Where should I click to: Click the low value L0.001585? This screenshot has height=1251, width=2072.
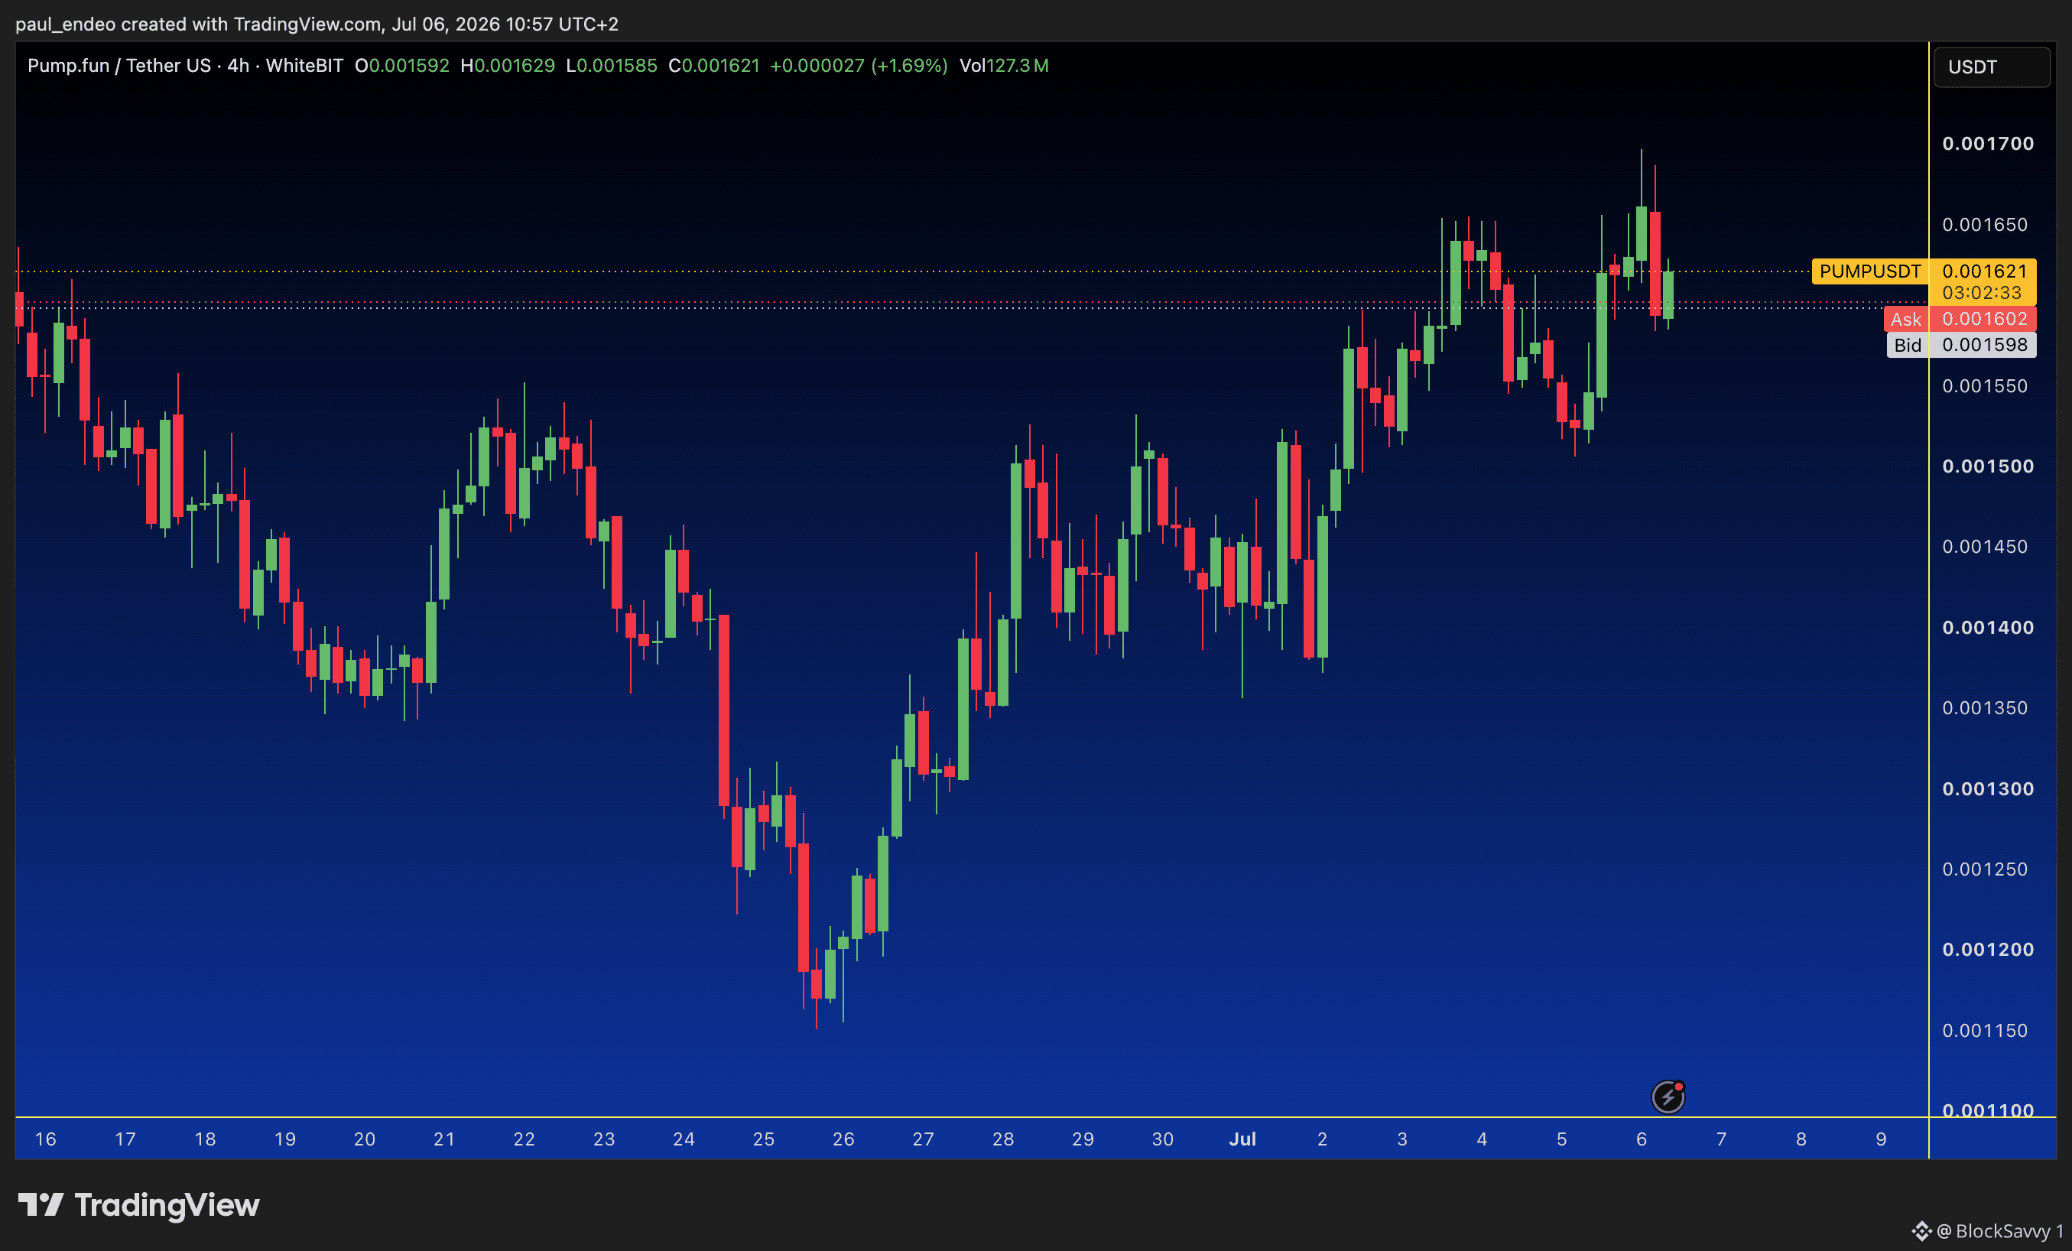pyautogui.click(x=612, y=66)
